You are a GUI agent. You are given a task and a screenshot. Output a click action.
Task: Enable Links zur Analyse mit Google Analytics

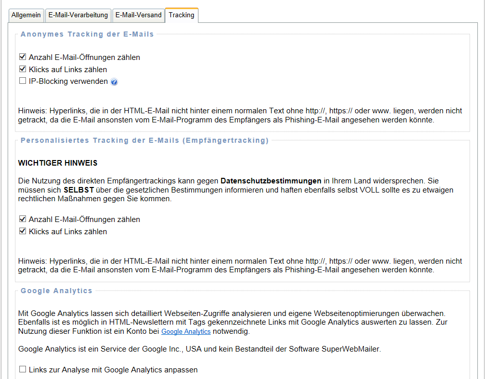pyautogui.click(x=22, y=369)
